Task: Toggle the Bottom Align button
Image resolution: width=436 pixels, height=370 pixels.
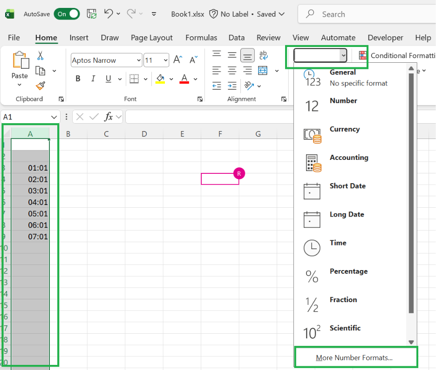Action: [x=247, y=55]
